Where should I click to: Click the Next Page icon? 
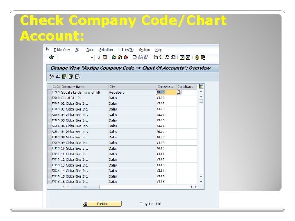pyautogui.click(x=167, y=58)
